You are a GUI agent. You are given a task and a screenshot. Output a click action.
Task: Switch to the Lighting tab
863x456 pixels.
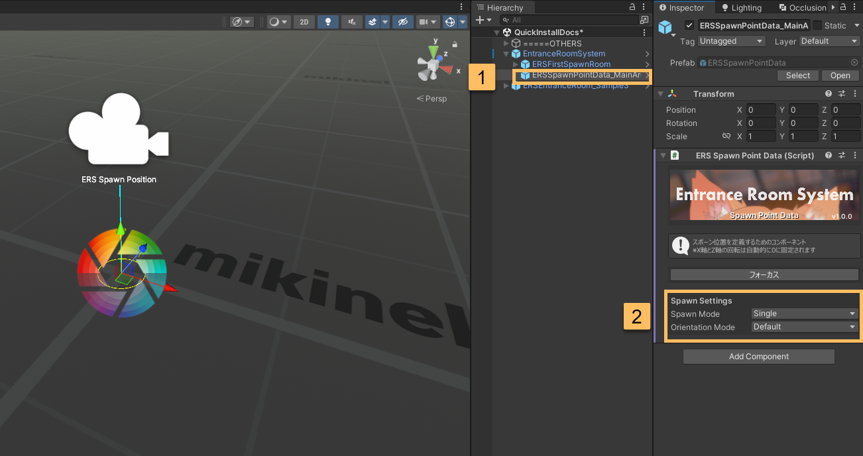coord(742,8)
